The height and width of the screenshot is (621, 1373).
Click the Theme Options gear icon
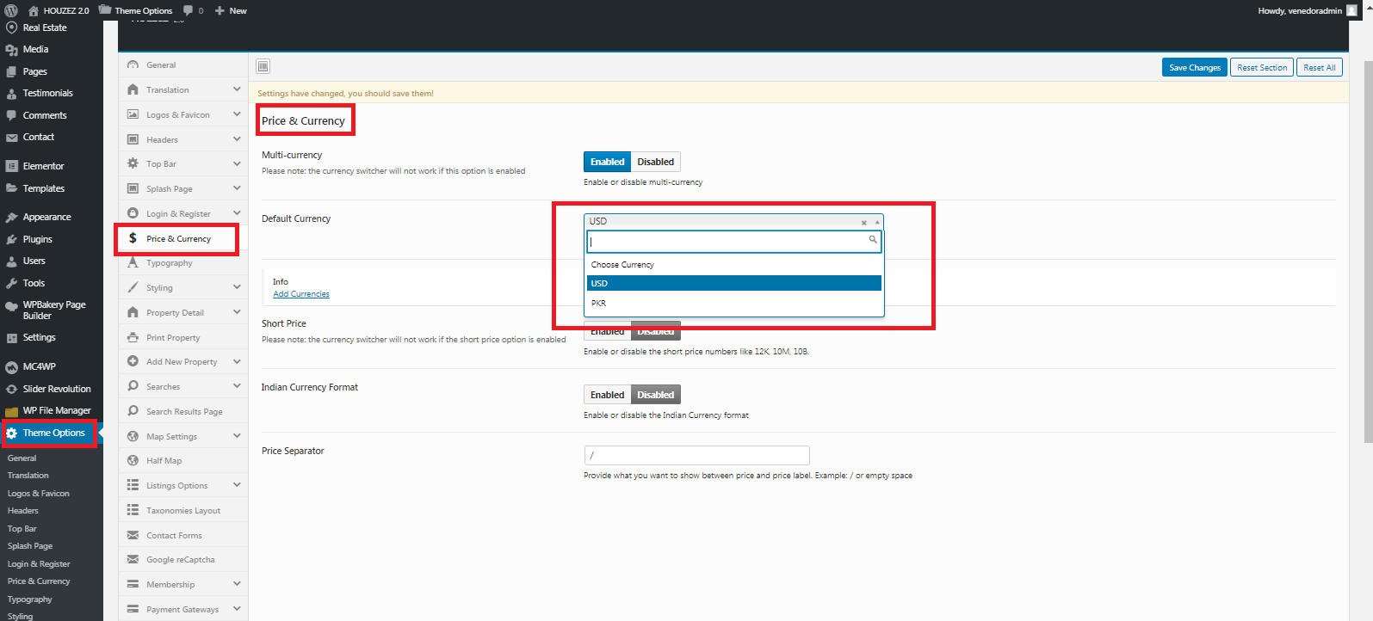pos(11,433)
